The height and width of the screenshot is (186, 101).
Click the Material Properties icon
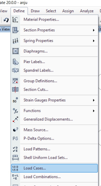pos(15,20)
